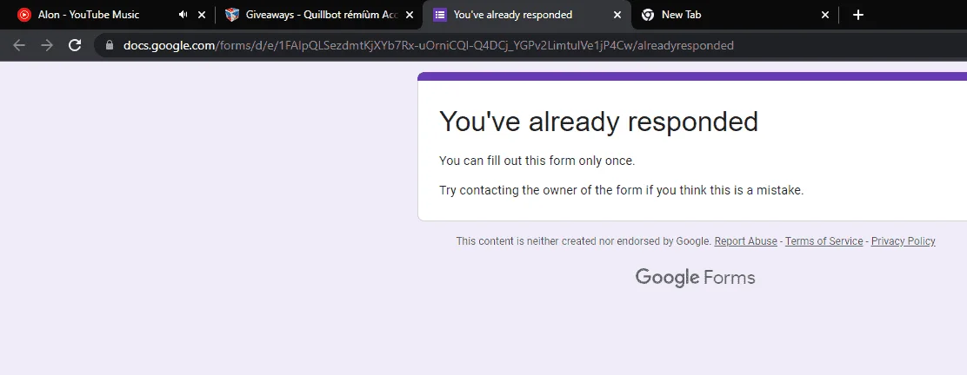Mute the YouTube Music tab audio icon
The height and width of the screenshot is (375, 967).
(x=183, y=15)
